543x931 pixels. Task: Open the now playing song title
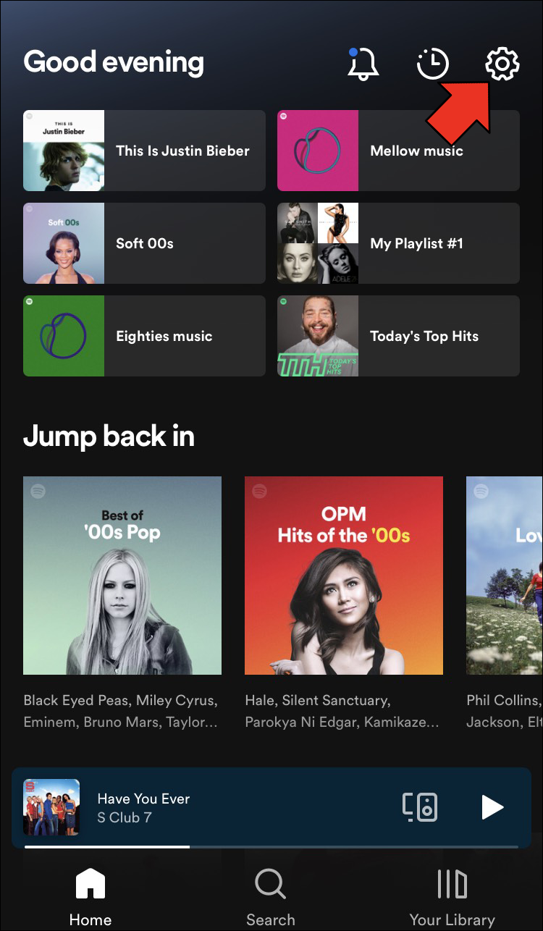point(143,799)
